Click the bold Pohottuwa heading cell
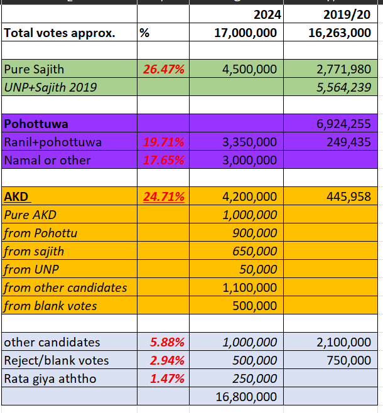383x413 pixels. tap(69, 123)
